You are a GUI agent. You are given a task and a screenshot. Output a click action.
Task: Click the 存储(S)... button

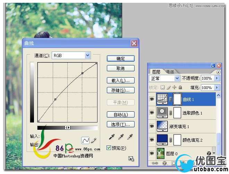point(121,90)
